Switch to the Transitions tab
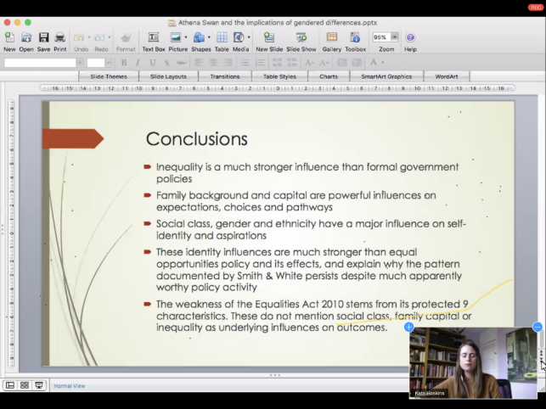 tap(225, 76)
